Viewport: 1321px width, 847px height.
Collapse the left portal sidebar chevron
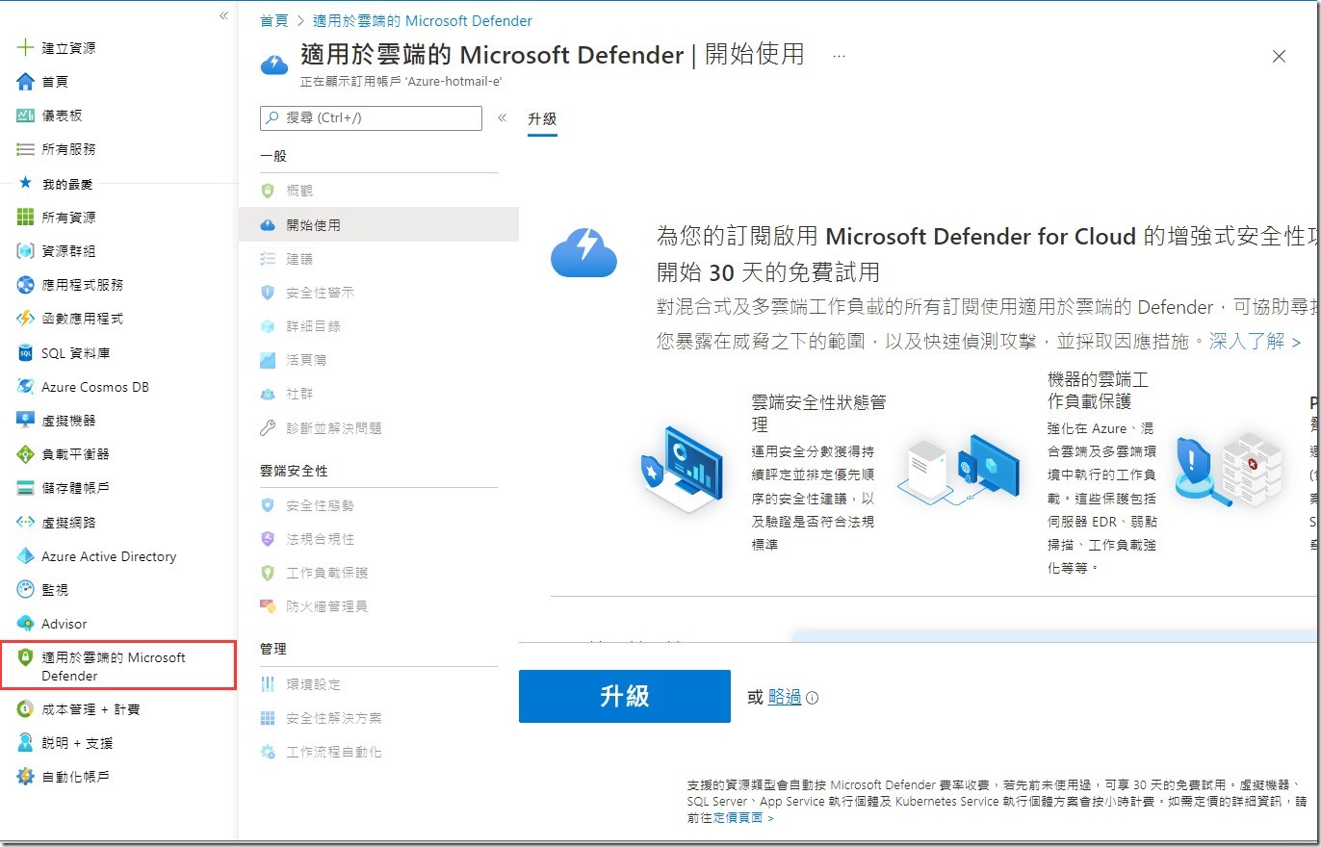223,15
